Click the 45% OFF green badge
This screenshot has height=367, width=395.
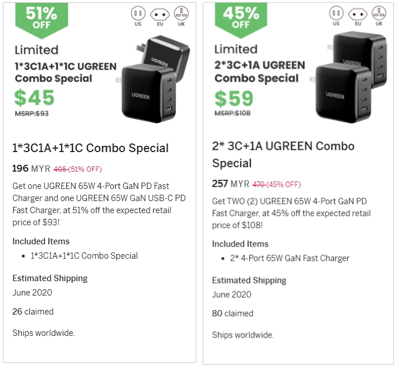[x=240, y=17]
